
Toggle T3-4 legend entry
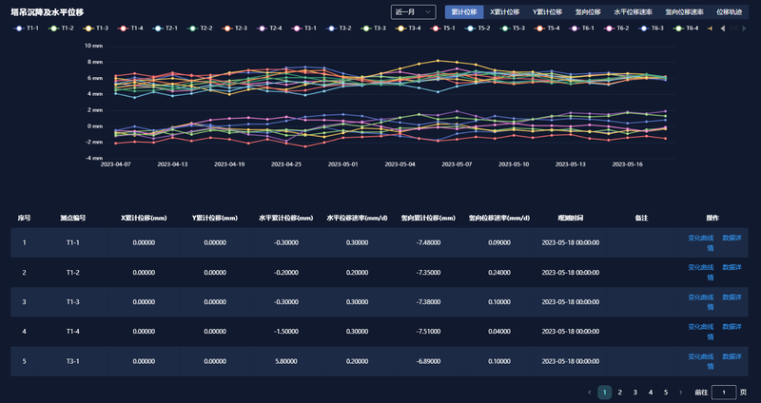pos(407,29)
